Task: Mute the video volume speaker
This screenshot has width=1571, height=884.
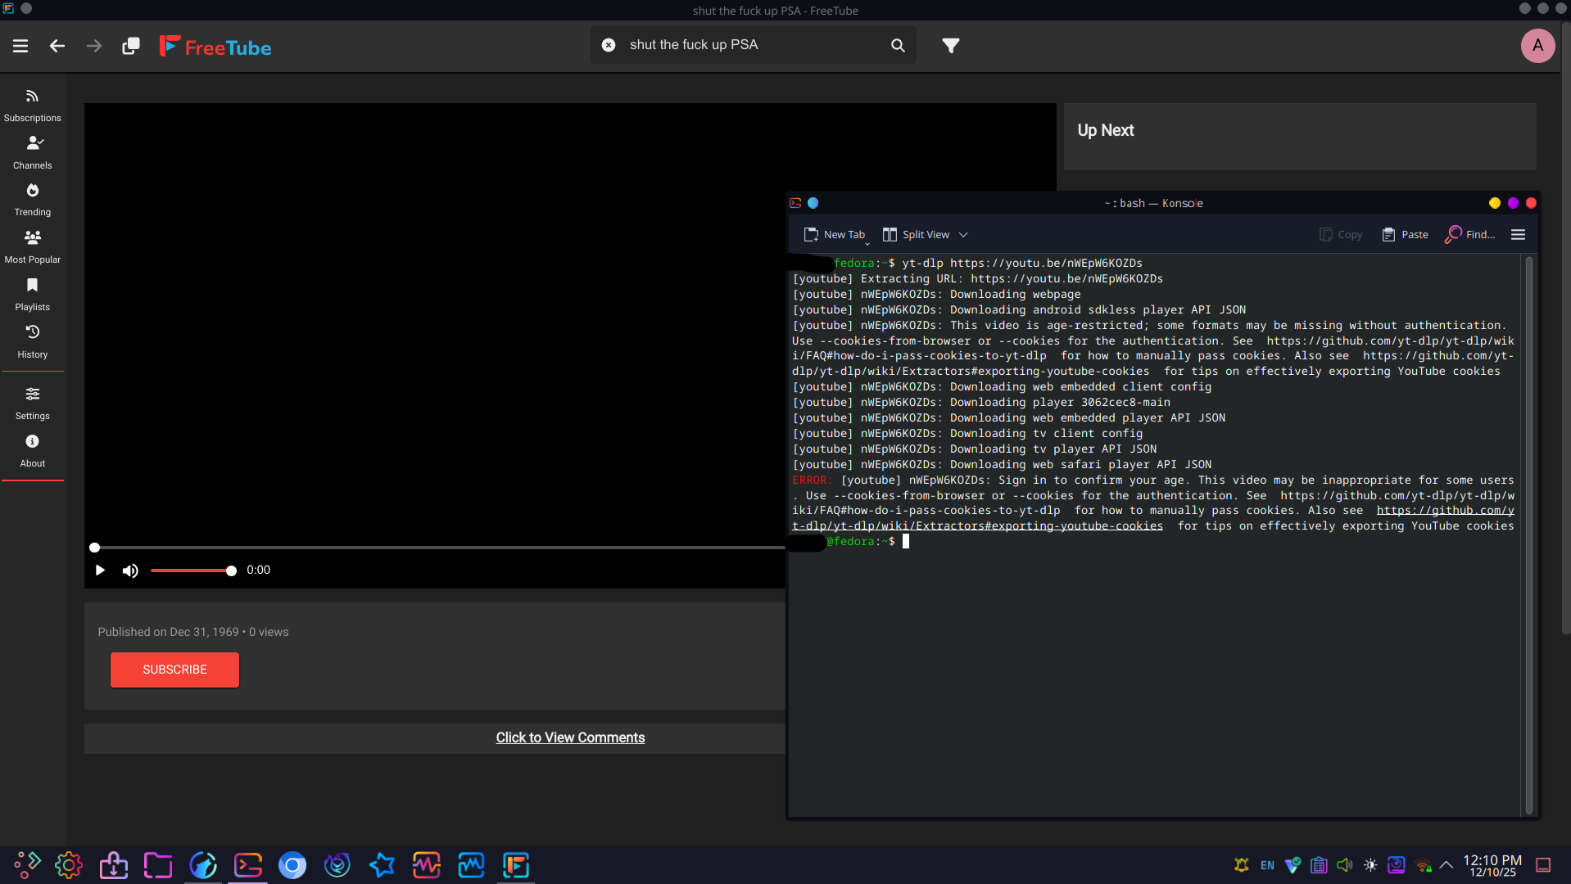Action: pyautogui.click(x=130, y=571)
